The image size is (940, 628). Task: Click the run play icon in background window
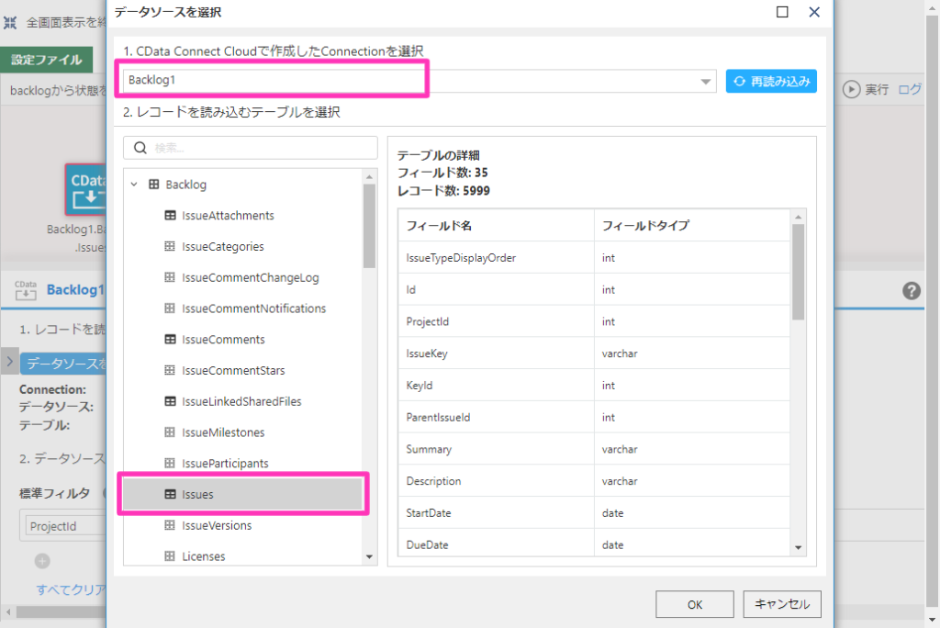pyautogui.click(x=851, y=89)
